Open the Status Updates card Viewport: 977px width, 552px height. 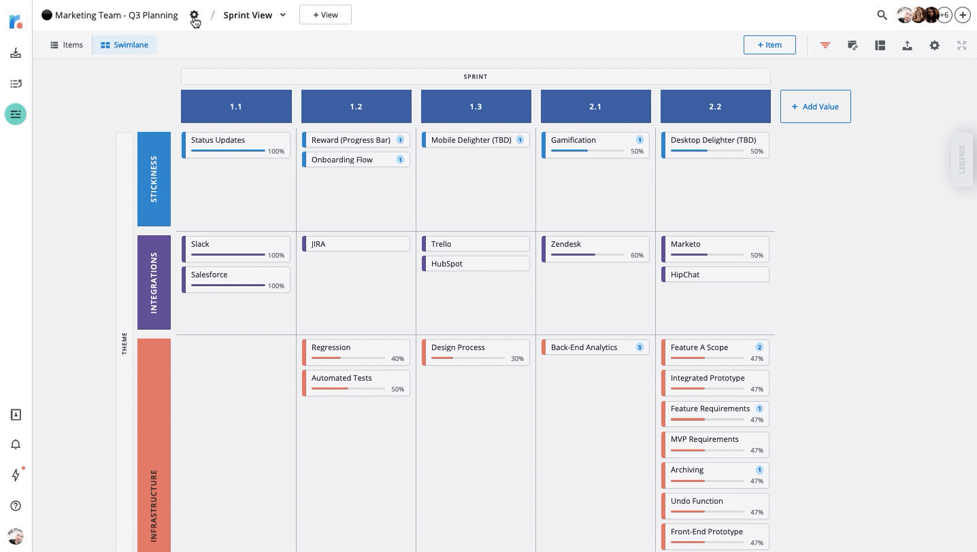click(236, 145)
